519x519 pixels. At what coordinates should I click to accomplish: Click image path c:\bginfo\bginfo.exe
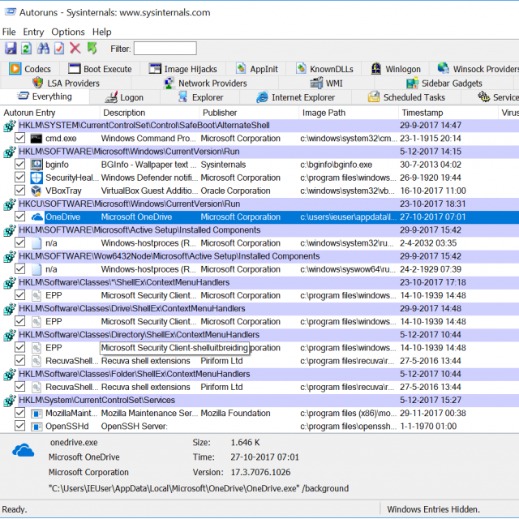point(336,165)
